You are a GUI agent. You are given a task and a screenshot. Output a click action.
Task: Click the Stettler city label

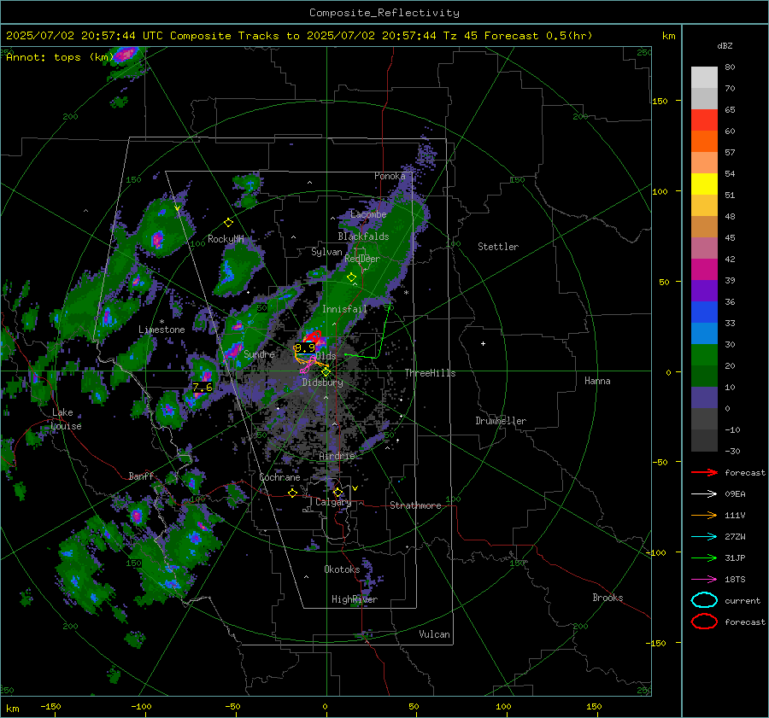pos(498,247)
